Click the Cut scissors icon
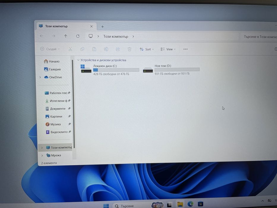277x208 pixels. 70,49
